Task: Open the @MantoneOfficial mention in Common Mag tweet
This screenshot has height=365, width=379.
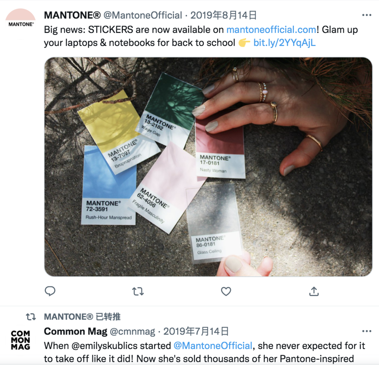Action: (213, 346)
